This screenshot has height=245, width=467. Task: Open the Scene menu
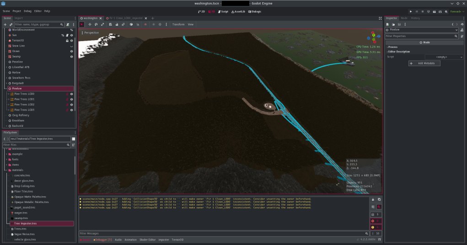click(x=6, y=11)
